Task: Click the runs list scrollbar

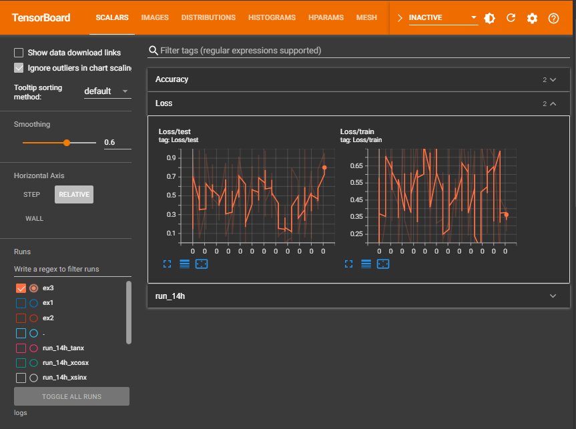Action: click(x=129, y=312)
